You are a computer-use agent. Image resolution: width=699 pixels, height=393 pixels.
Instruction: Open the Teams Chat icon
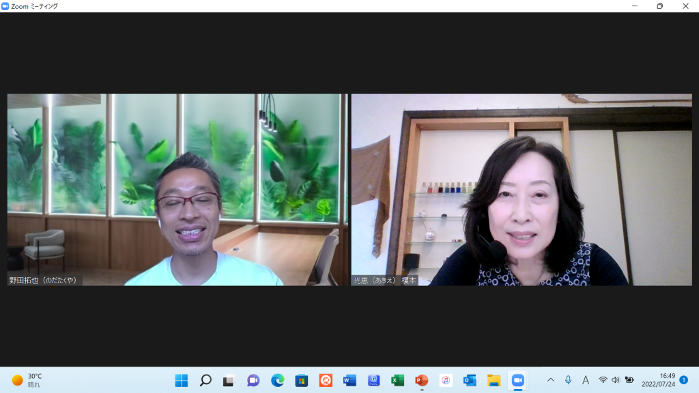point(253,380)
